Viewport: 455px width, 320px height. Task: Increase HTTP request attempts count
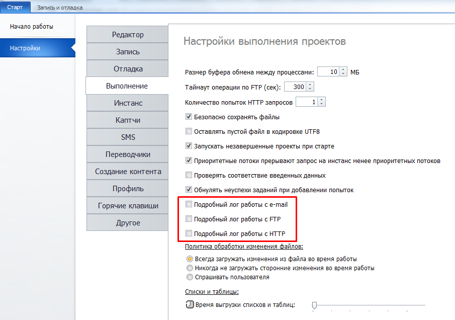click(322, 100)
